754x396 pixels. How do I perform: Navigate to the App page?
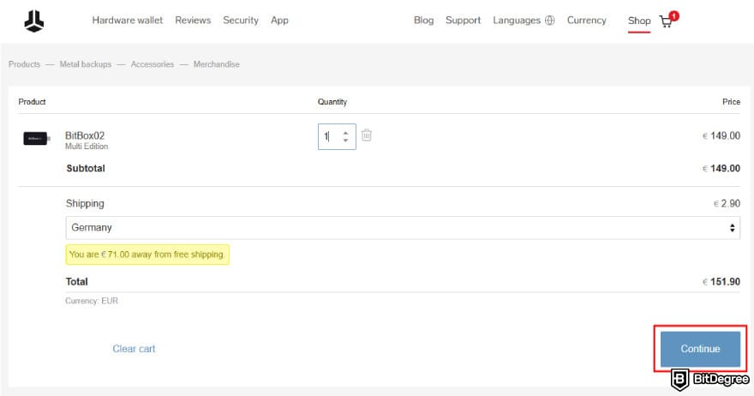point(279,21)
